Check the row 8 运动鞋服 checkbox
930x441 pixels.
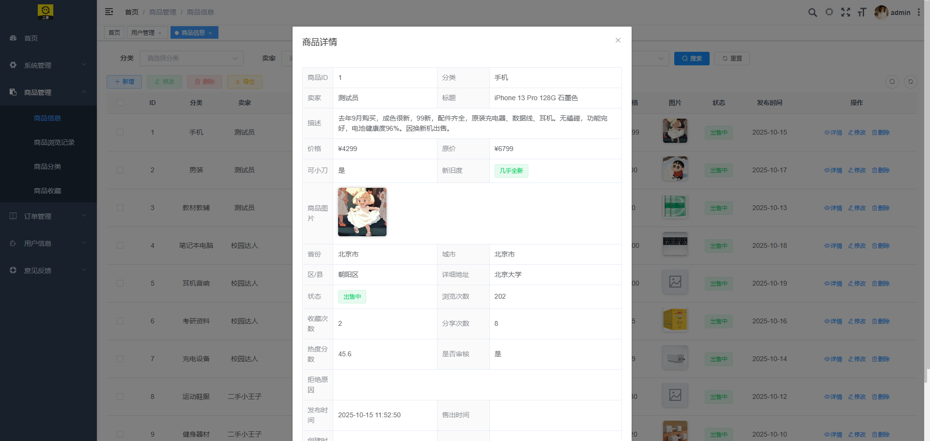click(120, 396)
